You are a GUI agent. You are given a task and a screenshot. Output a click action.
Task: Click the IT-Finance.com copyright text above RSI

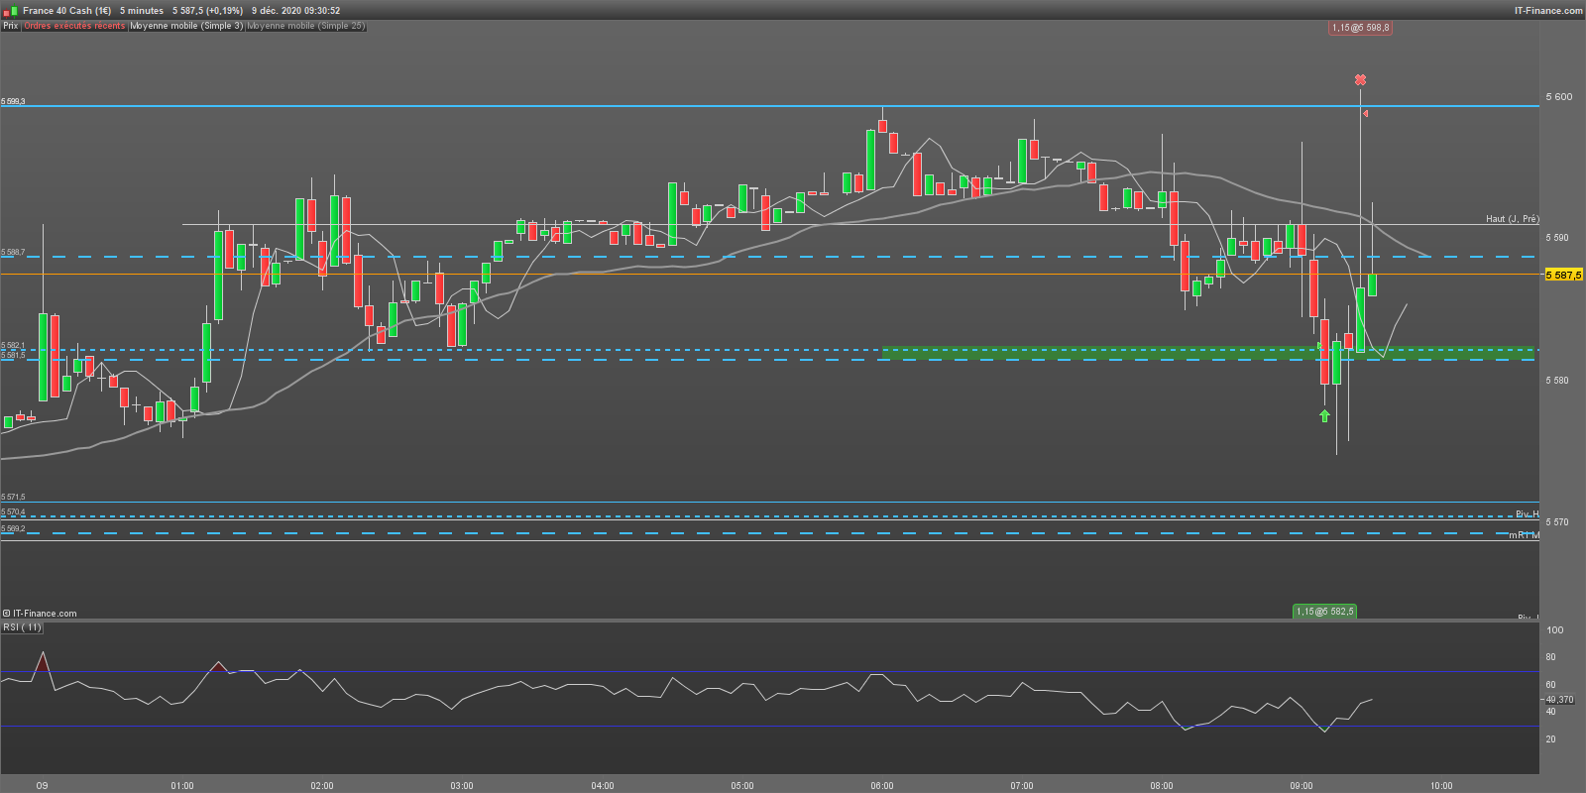pyautogui.click(x=40, y=614)
